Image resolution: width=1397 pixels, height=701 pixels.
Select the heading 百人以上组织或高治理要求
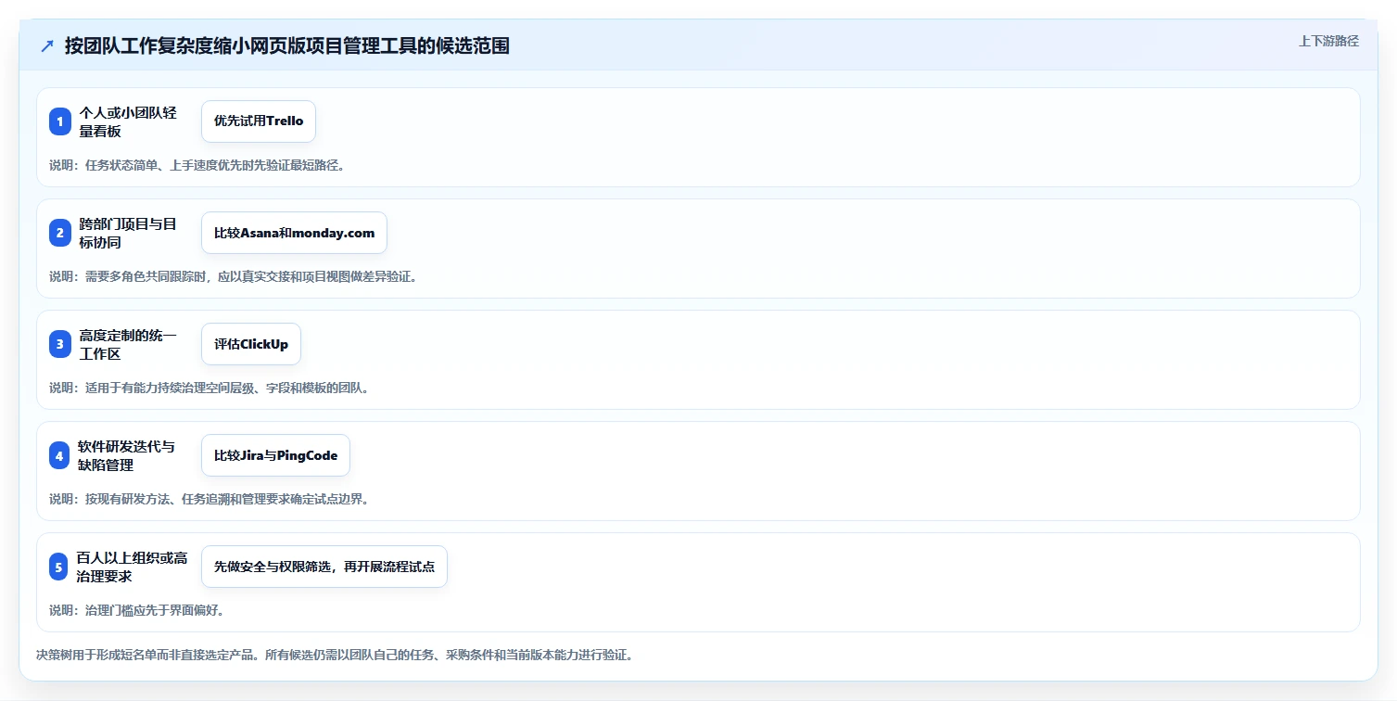[133, 567]
